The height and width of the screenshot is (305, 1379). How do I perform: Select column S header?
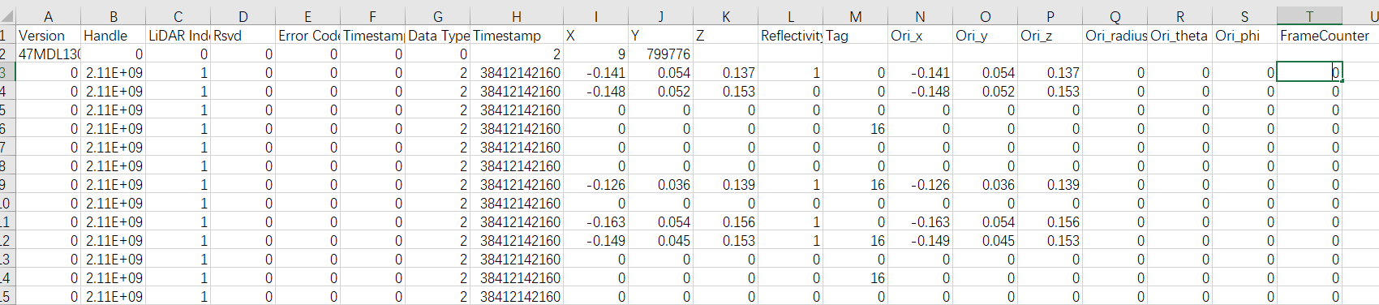click(x=1245, y=16)
